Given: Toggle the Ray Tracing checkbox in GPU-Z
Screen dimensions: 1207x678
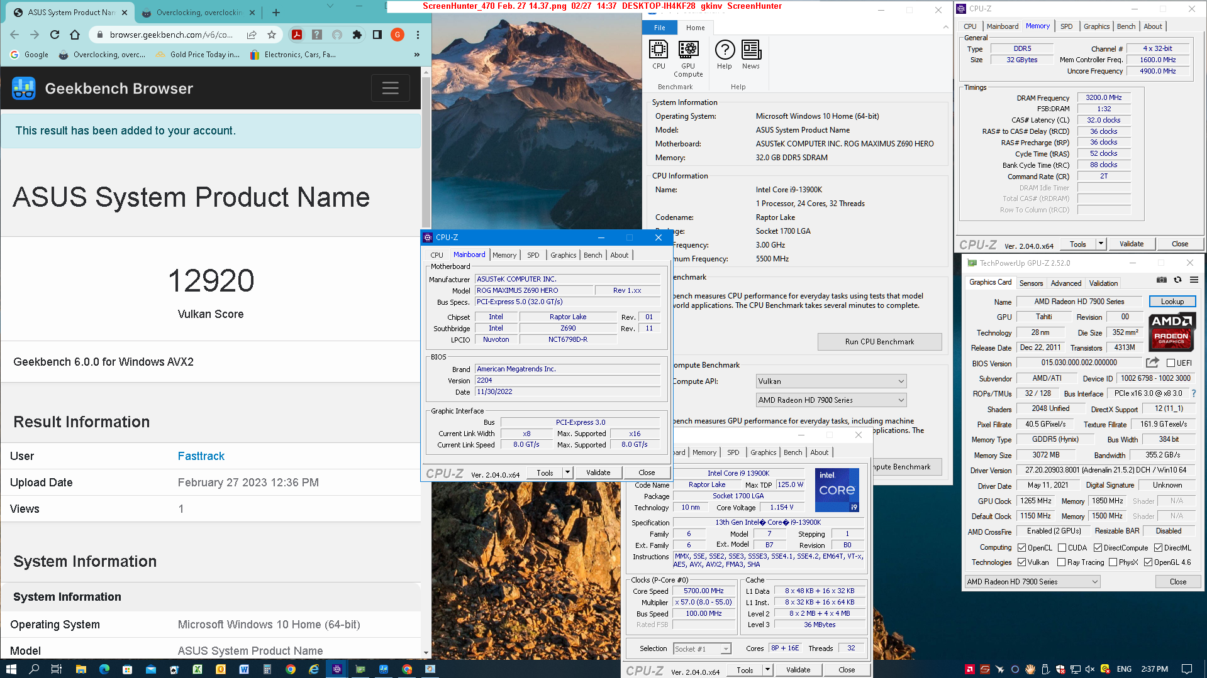Looking at the screenshot, I should pos(1062,562).
